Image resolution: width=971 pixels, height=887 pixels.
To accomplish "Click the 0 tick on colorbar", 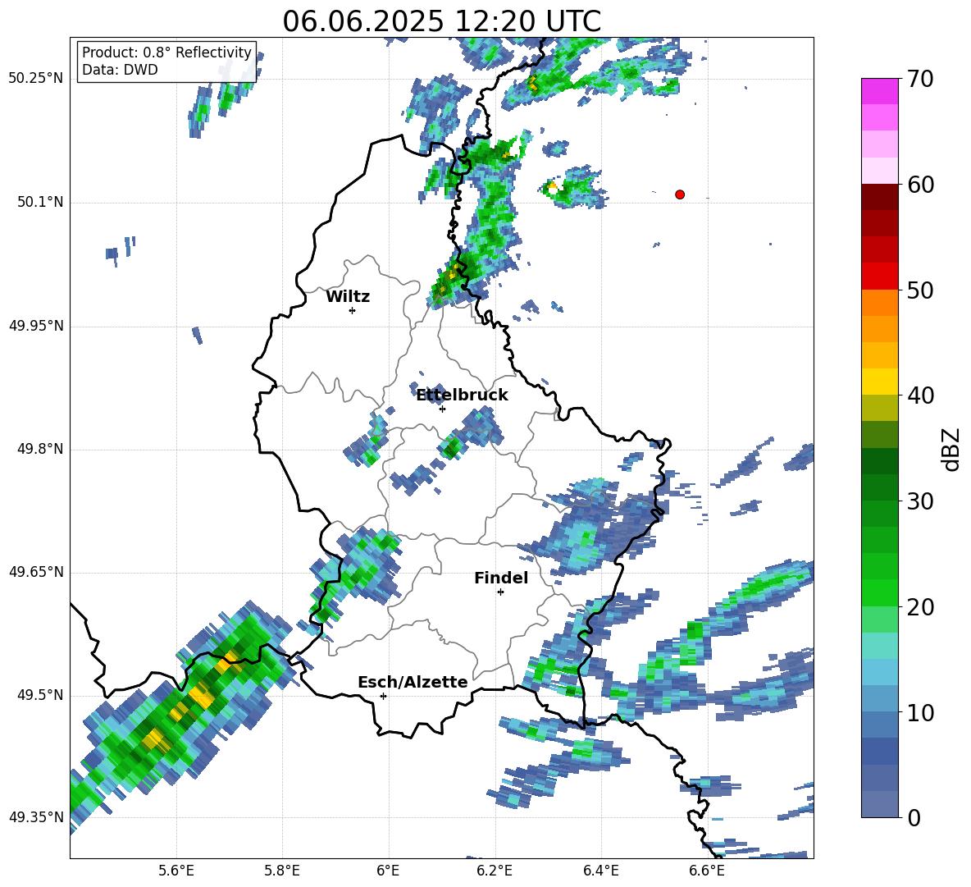I will point(914,817).
